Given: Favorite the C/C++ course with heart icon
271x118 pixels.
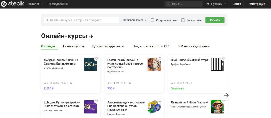Looking at the screenshot, I should (x=97, y=58).
